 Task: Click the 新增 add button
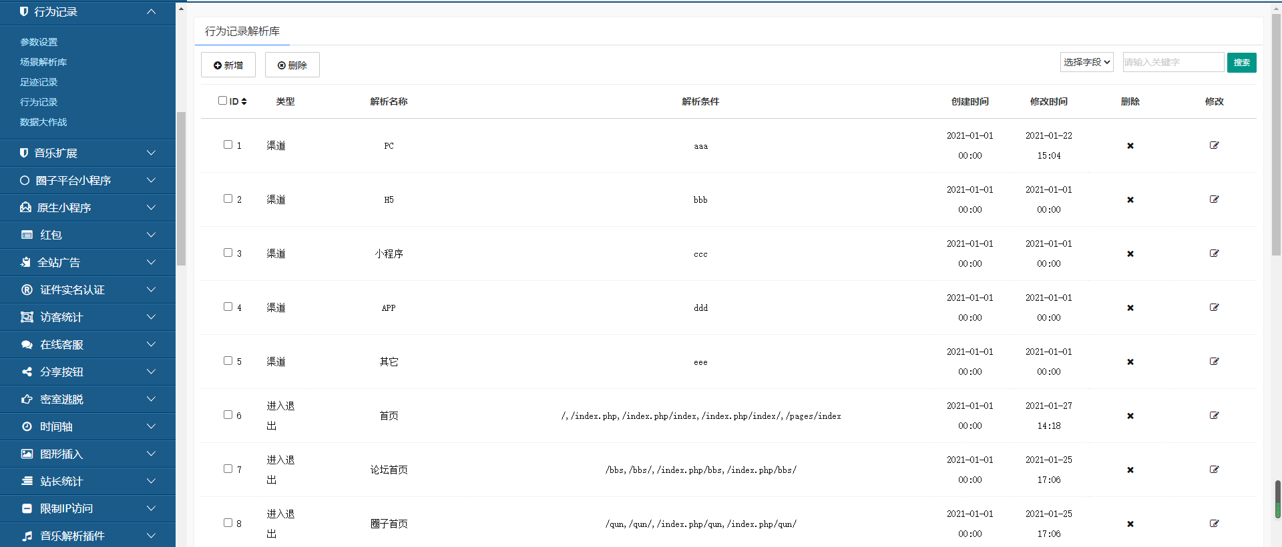tap(228, 65)
